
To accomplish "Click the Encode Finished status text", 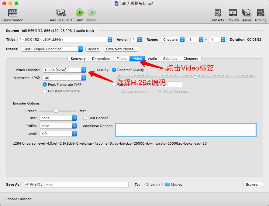I will pos(19,199).
